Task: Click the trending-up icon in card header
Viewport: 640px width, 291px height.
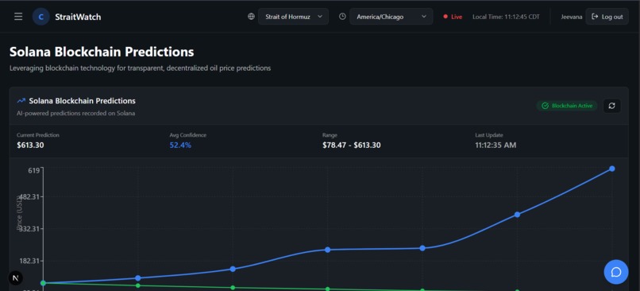Action: coord(21,100)
